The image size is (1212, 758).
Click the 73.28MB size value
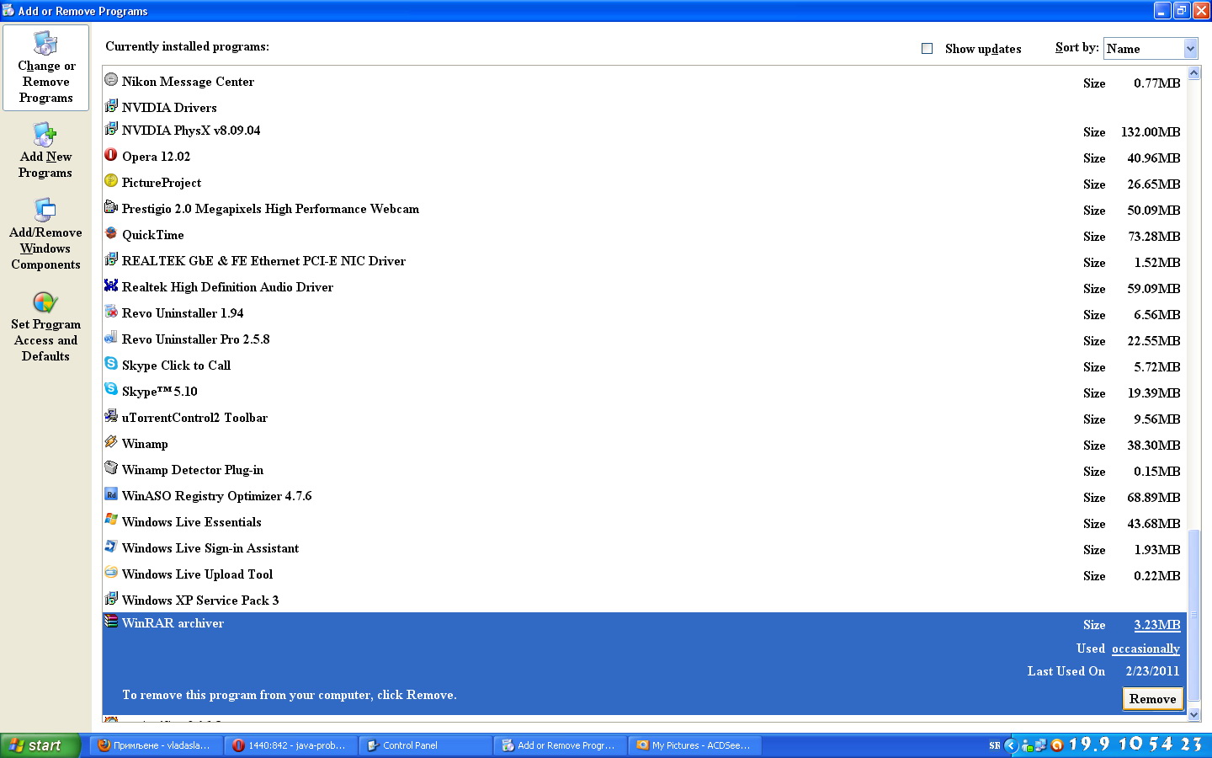click(1154, 237)
